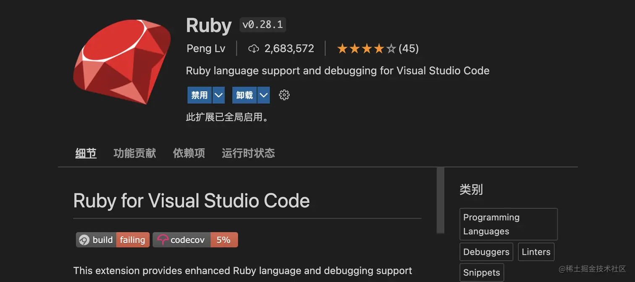
Task: Click the Ruby gem extension logo
Action: (x=122, y=62)
